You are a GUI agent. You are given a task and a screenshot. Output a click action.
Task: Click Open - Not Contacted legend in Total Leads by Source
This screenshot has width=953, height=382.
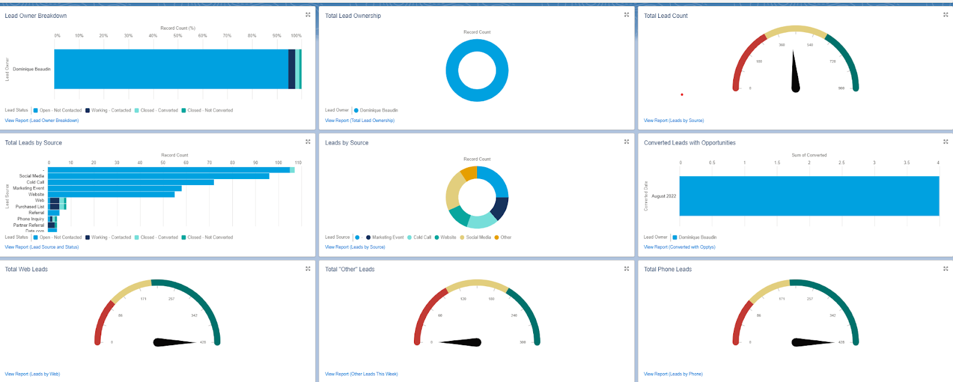point(58,237)
